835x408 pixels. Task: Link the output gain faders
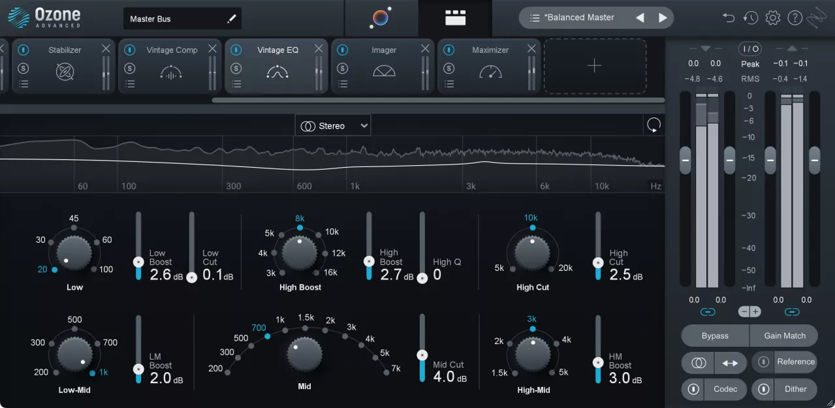792,311
